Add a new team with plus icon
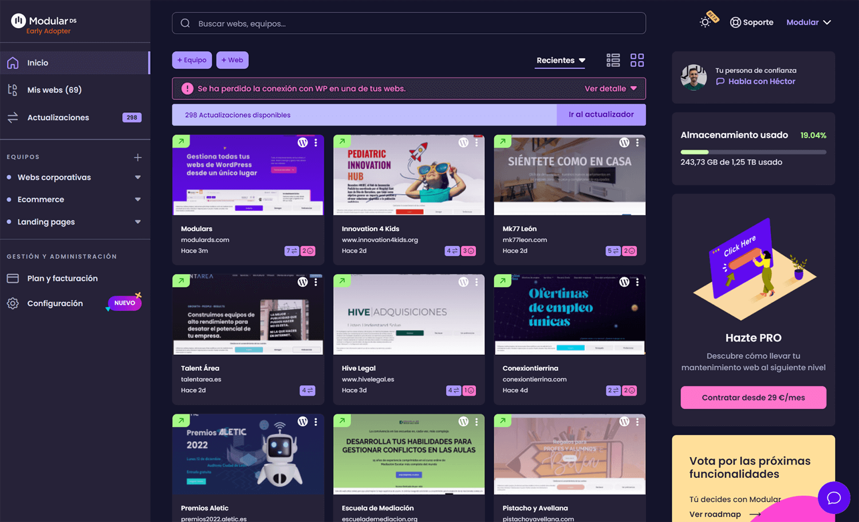Screen dimensions: 859x522 point(137,157)
